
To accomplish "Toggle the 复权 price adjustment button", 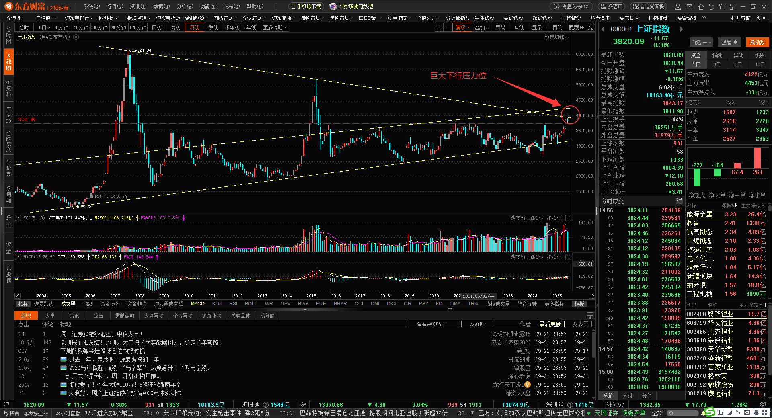I will [462, 27].
